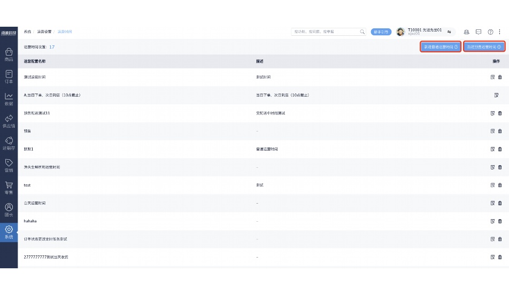The width and height of the screenshot is (509, 295).
Task: Open the 商品 section in the sidebar
Action: pos(9,54)
